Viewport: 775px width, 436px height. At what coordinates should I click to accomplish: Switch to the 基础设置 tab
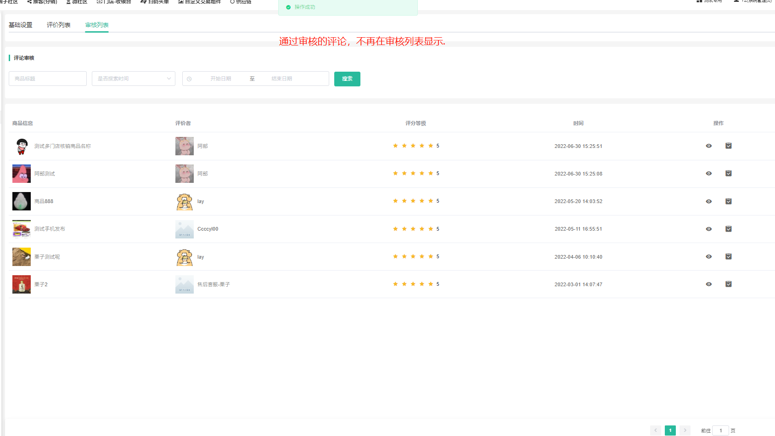20,25
